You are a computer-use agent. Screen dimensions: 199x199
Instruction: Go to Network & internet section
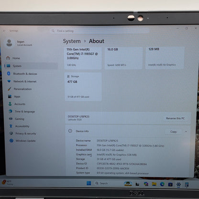[x=22, y=81]
